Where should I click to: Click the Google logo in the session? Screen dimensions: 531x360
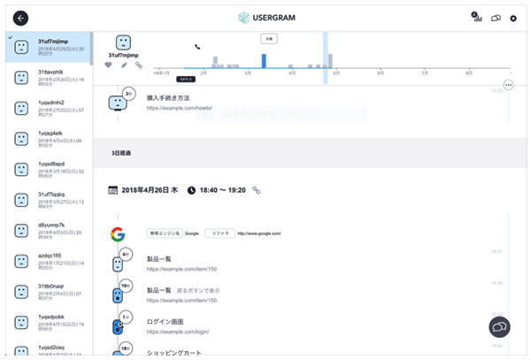(x=117, y=234)
